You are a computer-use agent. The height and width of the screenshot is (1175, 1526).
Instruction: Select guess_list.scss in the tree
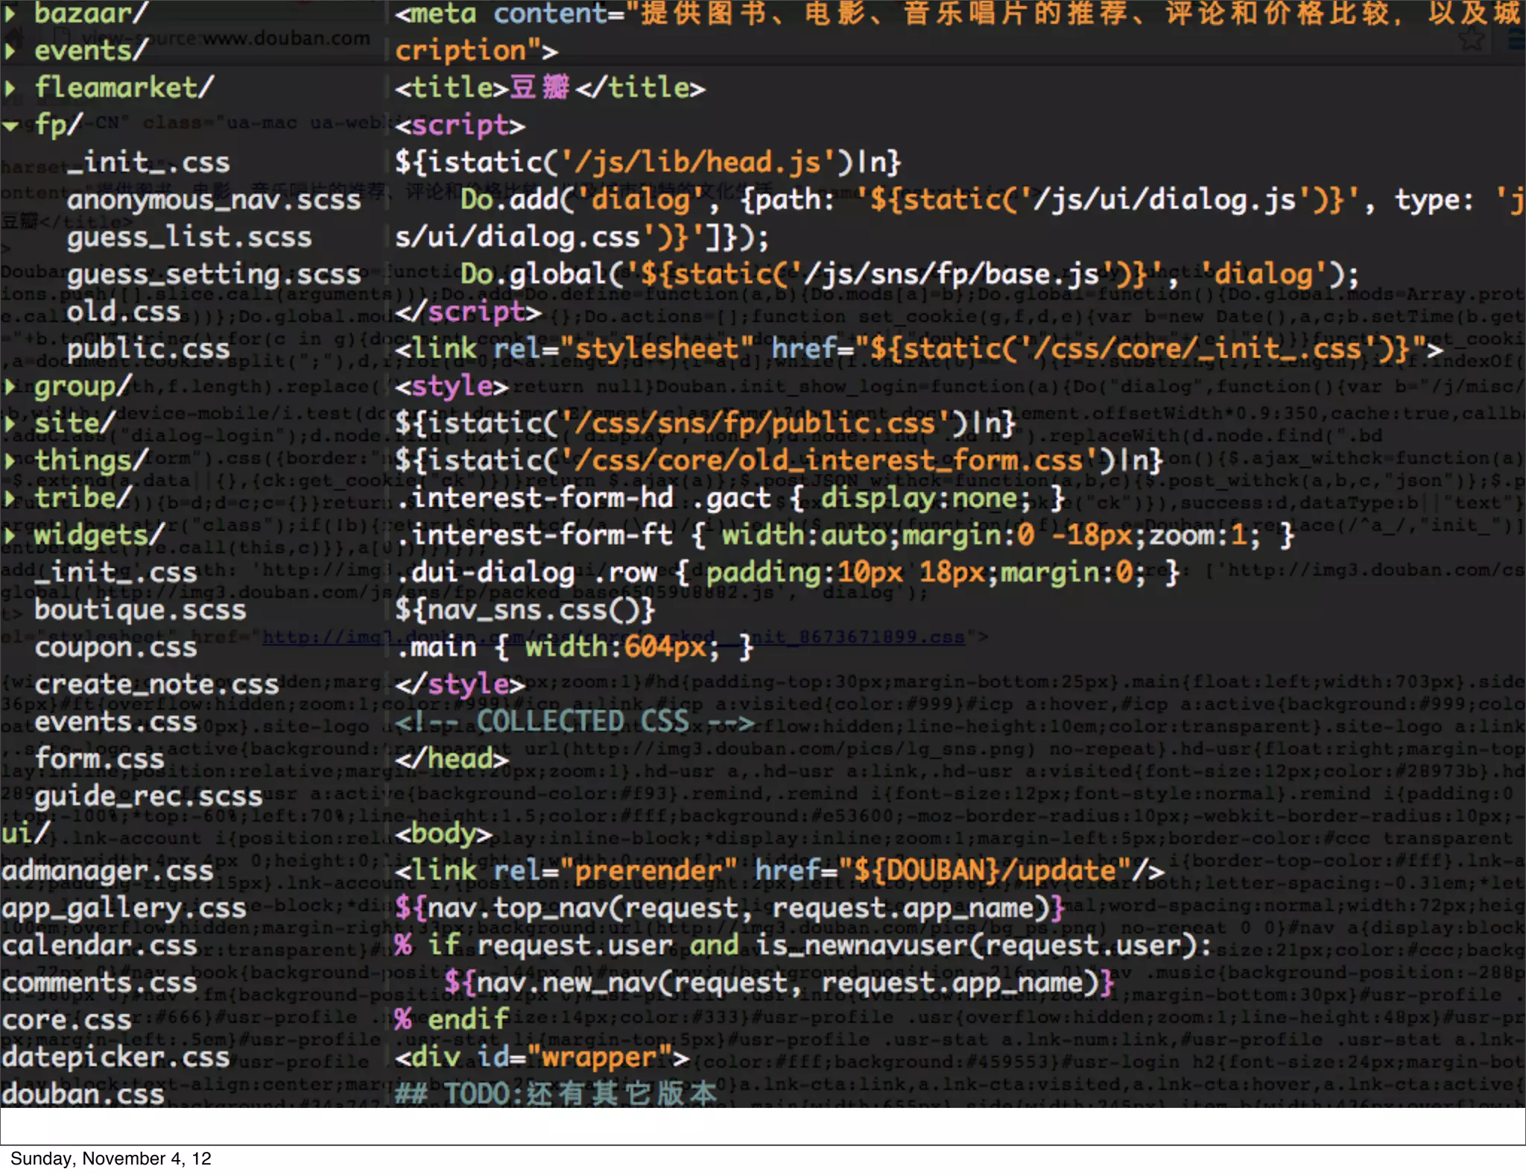click(189, 237)
